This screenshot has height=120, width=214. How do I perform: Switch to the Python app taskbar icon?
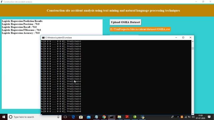(143, 117)
